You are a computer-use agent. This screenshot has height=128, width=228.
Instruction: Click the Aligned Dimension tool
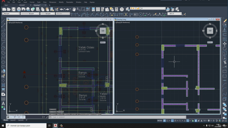coord(78,15)
